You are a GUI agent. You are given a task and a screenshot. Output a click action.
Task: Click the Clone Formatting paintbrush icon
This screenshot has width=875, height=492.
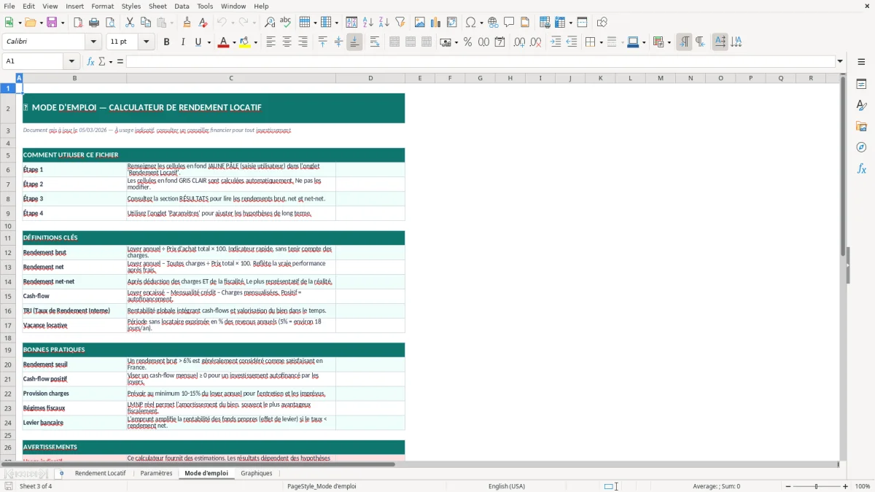click(x=187, y=23)
